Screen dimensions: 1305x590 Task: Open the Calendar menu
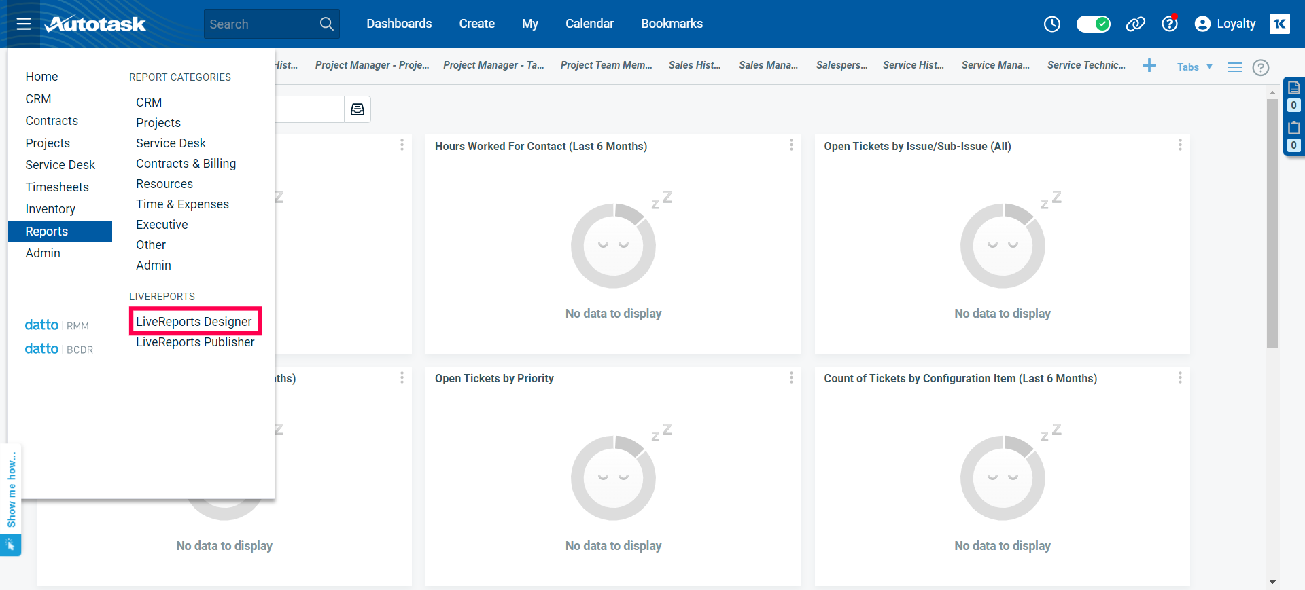pyautogui.click(x=589, y=24)
